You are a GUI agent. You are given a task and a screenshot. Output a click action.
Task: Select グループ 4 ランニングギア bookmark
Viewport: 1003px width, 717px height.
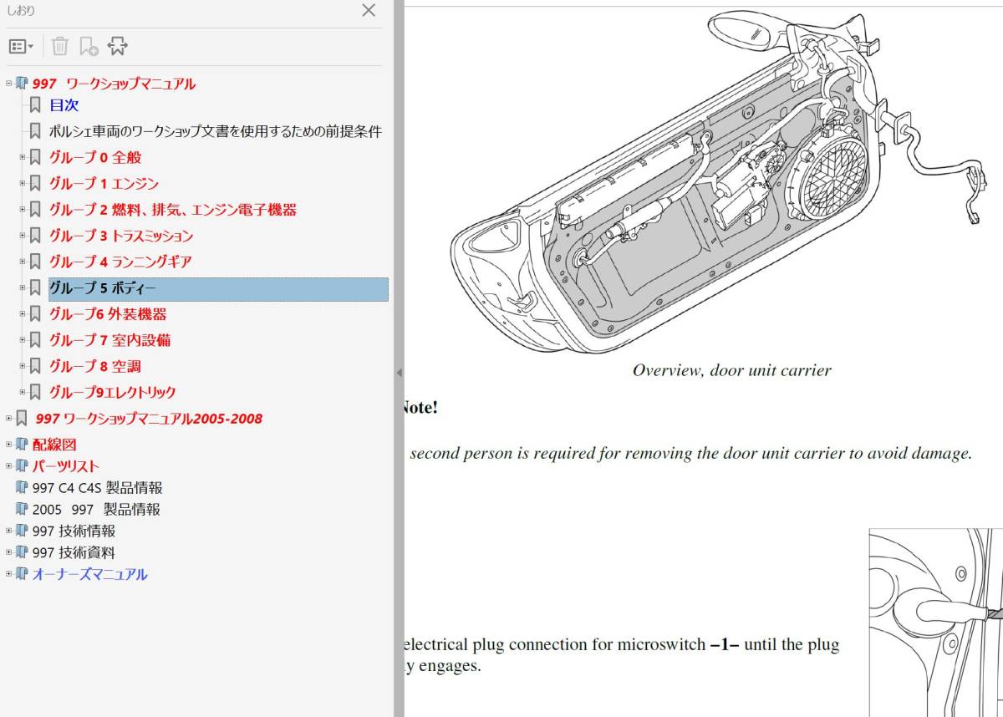(x=120, y=262)
